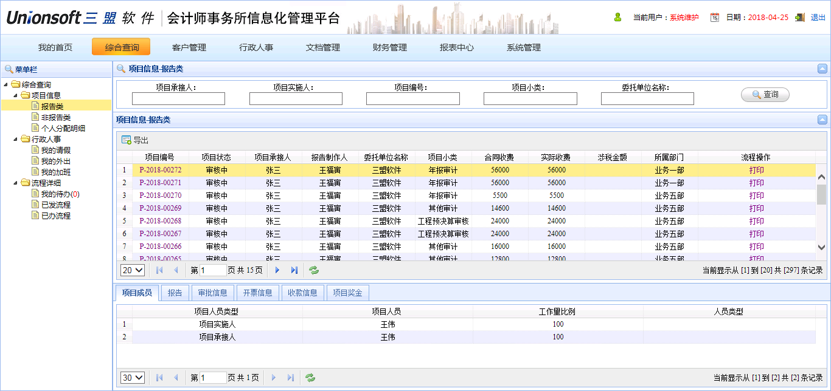Go to previous page in members grid

point(176,378)
